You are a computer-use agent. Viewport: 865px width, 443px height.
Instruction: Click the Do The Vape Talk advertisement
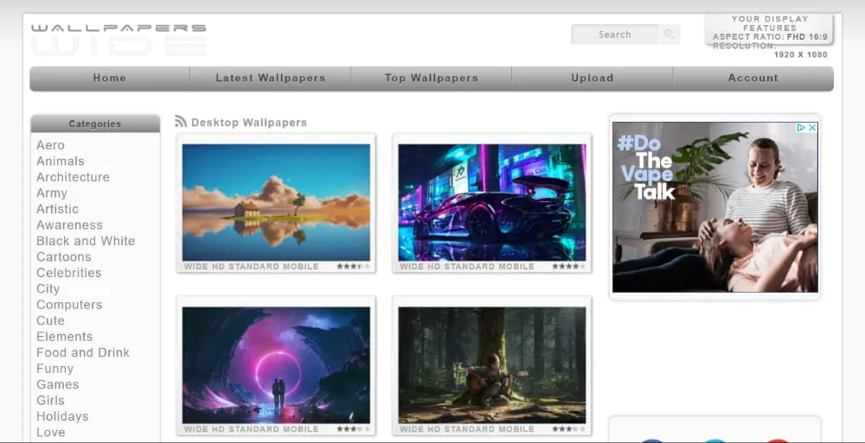pyautogui.click(x=715, y=207)
